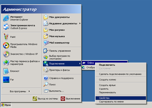Image resolution: width=152 pixels, height=108 pixels.
Task: Click Выбор программ по умолчанию icon
Action: [46, 57]
